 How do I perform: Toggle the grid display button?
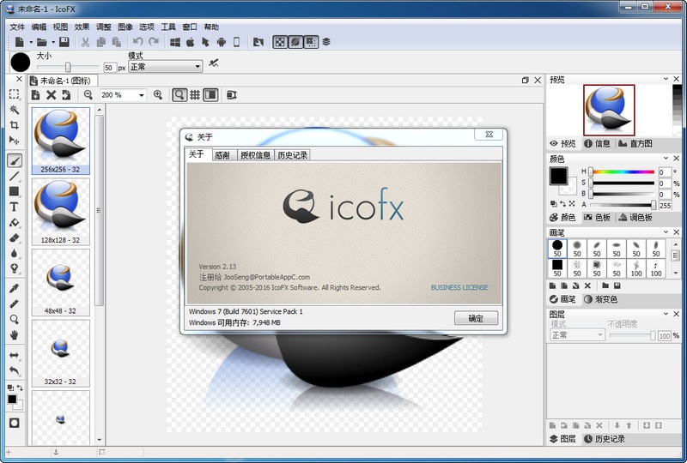click(195, 95)
